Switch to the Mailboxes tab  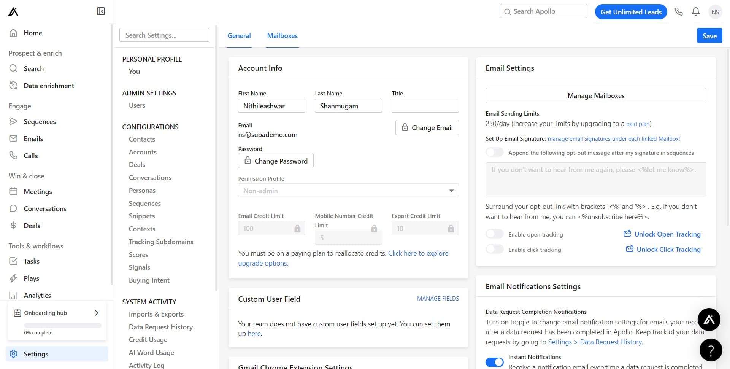pos(282,35)
